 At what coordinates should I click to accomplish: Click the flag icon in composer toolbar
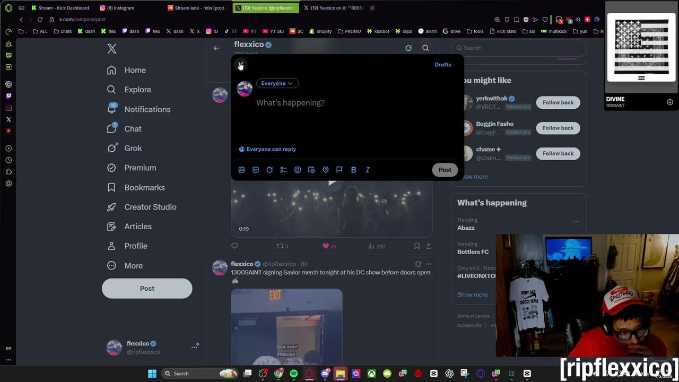pyautogui.click(x=339, y=170)
